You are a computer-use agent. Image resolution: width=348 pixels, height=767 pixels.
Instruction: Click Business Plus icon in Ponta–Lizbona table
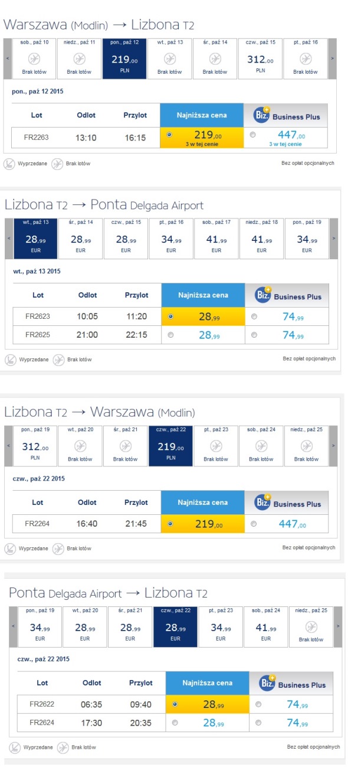click(x=267, y=683)
